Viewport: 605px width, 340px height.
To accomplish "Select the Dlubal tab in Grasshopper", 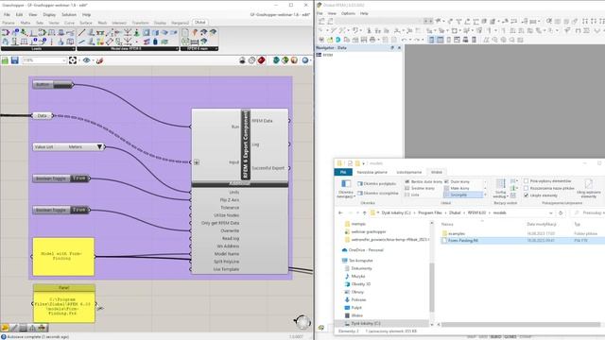I will pyautogui.click(x=199, y=23).
